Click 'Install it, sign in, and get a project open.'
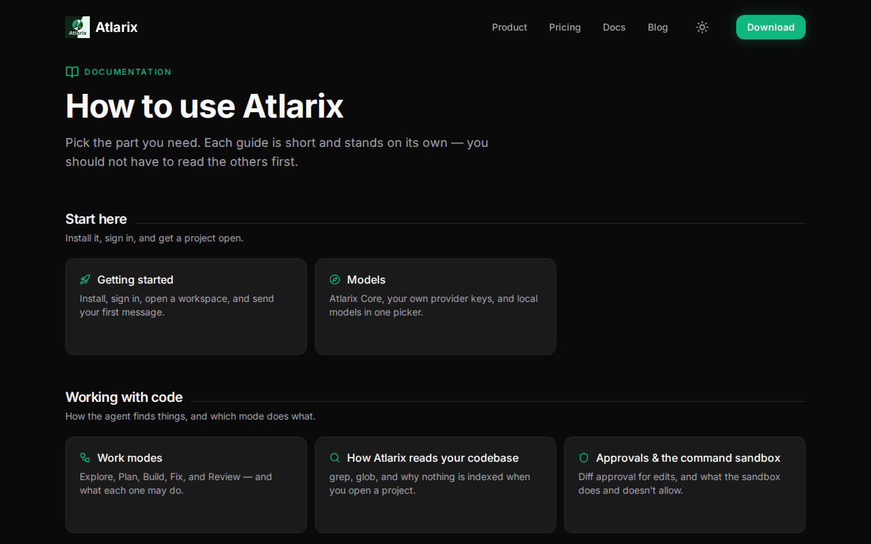This screenshot has height=544, width=871. (x=154, y=238)
